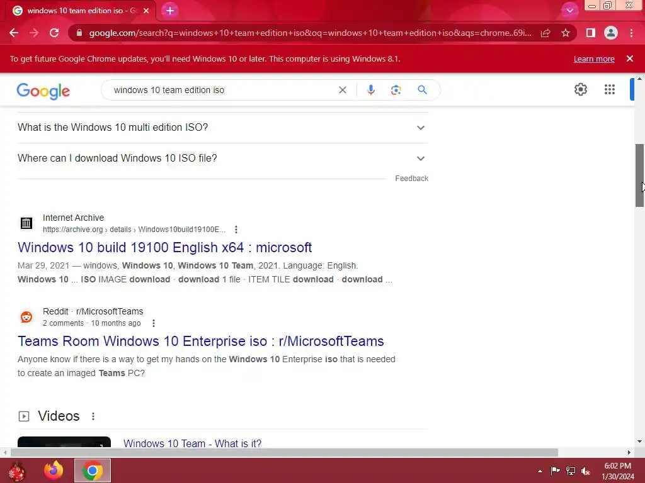Launch Firefox from the taskbar
645x483 pixels.
click(54, 470)
